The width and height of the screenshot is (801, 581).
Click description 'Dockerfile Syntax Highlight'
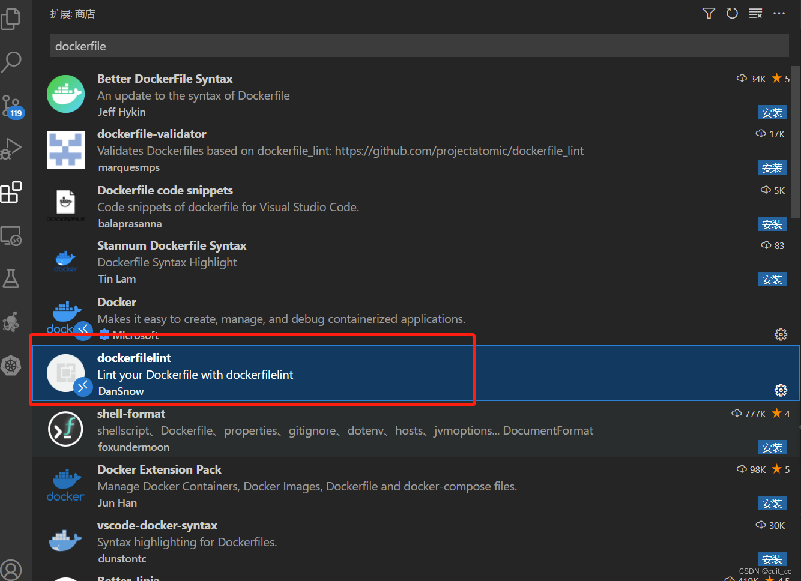point(167,262)
